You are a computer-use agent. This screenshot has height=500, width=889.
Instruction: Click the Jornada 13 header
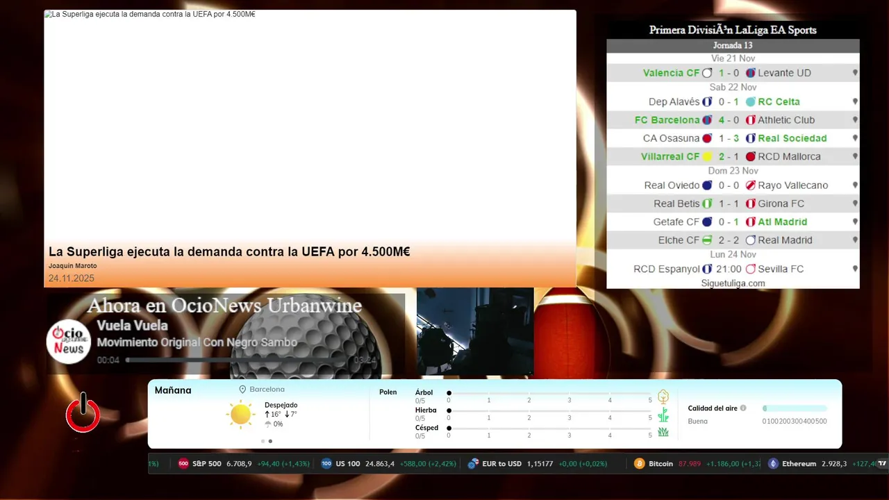tap(733, 46)
